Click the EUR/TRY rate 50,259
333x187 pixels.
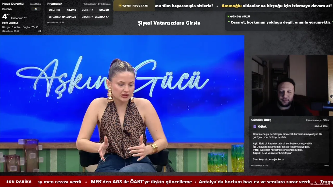pos(104,10)
